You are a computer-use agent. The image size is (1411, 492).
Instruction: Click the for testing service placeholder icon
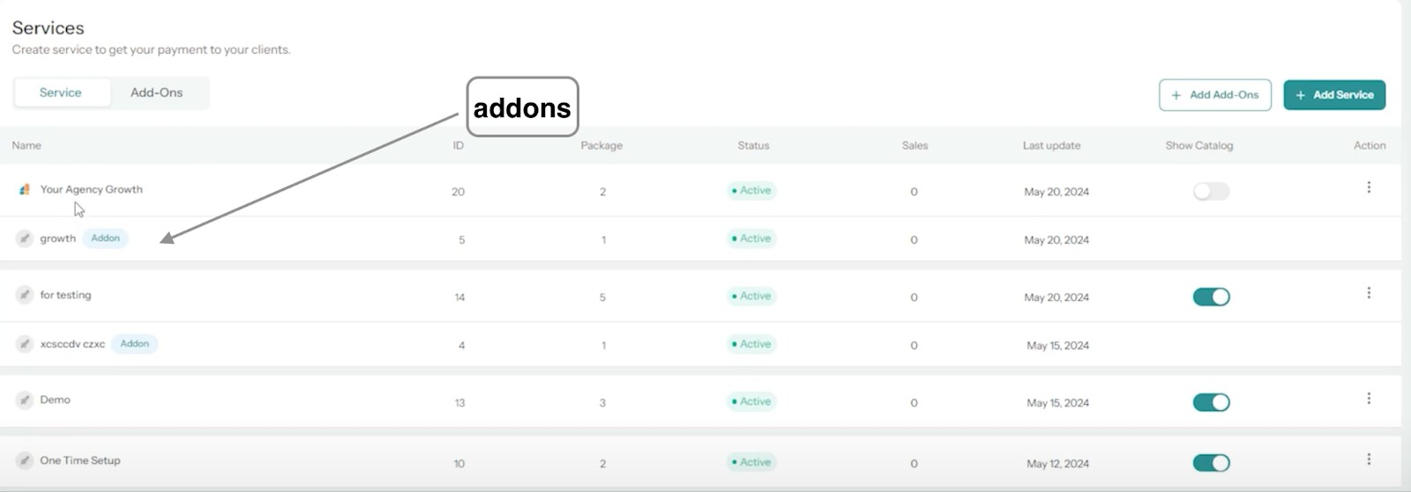[25, 295]
